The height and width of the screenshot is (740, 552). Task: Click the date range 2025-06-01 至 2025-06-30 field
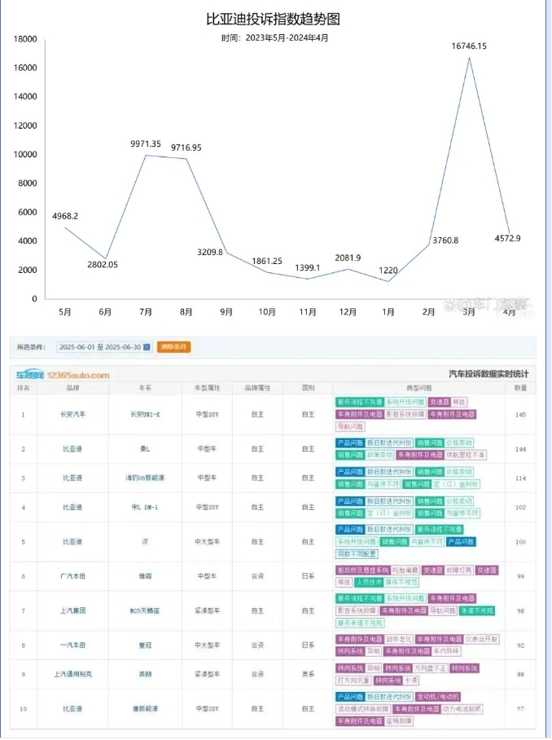click(99, 346)
